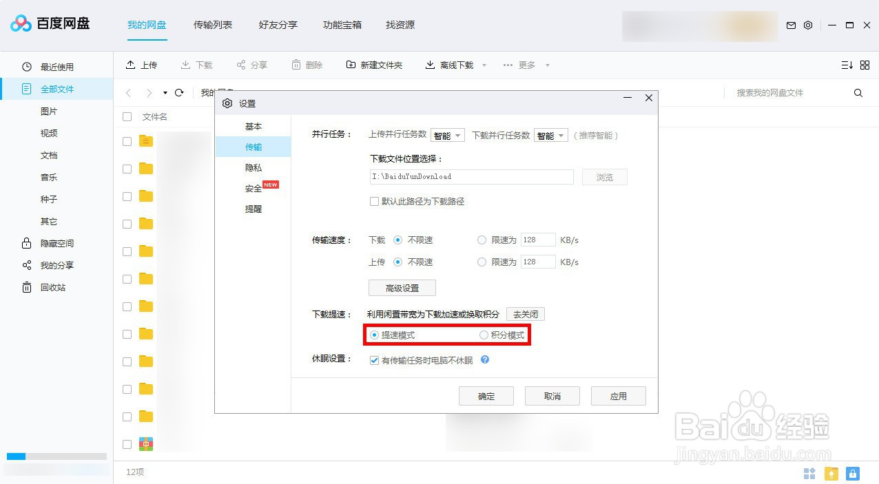Confirm settings with the 确定 button
Viewport: 879px width, 484px height.
(486, 395)
